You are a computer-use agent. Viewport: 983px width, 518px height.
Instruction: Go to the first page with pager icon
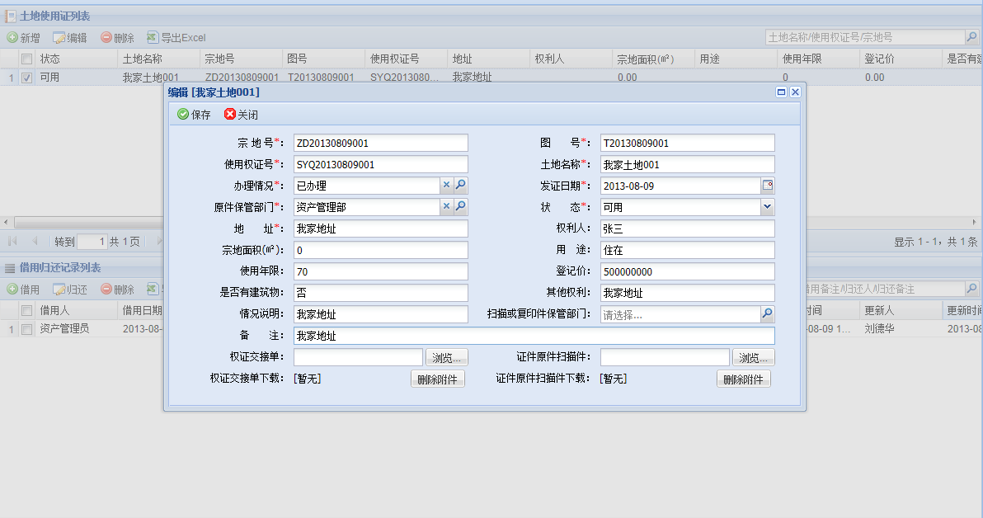point(12,241)
